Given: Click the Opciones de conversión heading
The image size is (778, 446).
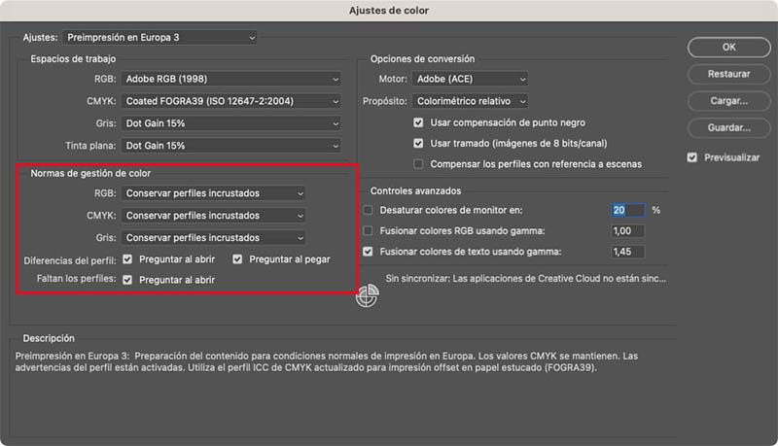Looking at the screenshot, I should click(422, 59).
